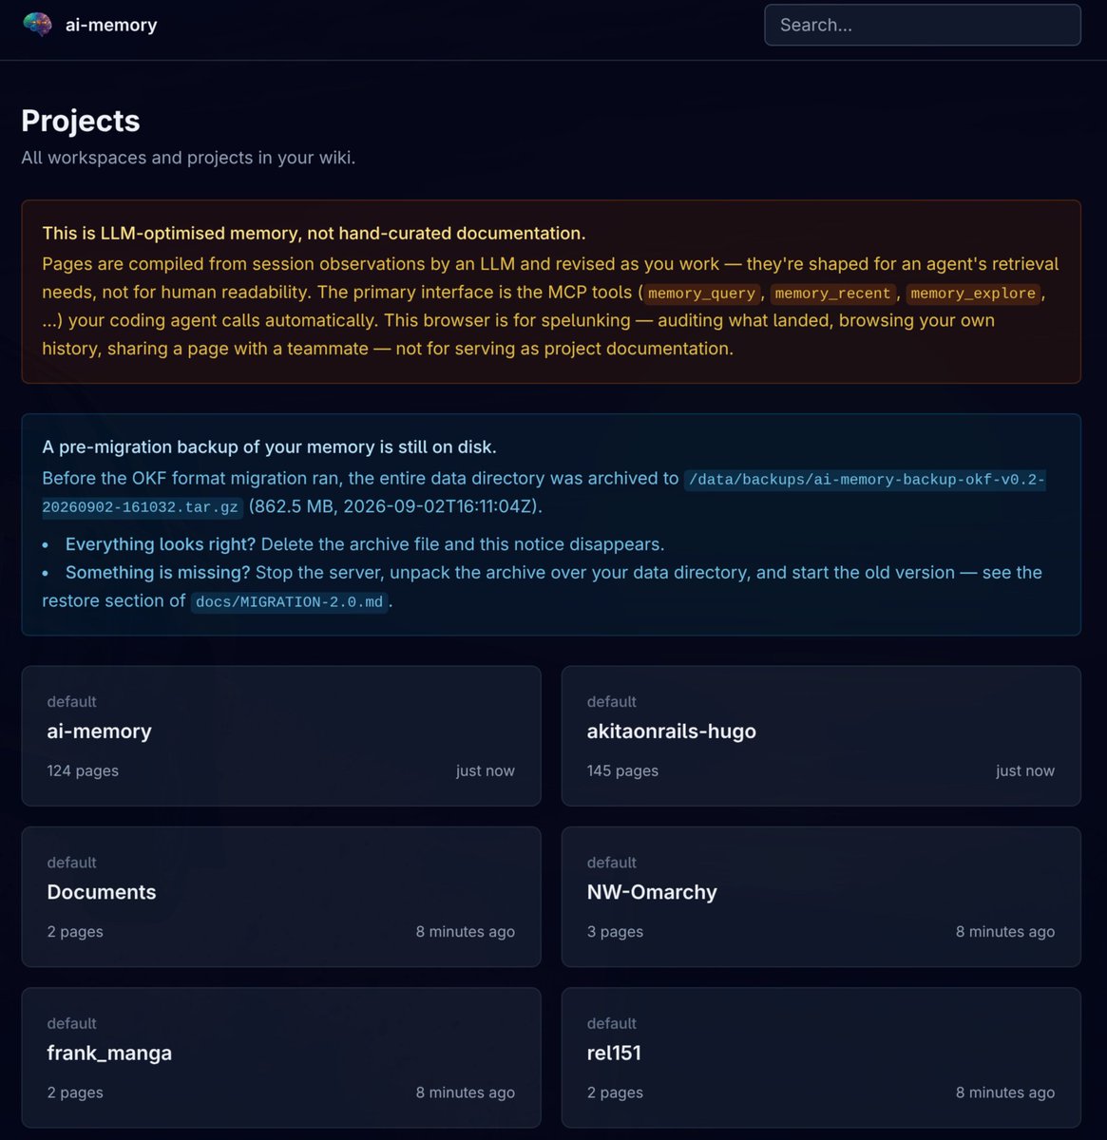Click the Projects page heading
The height and width of the screenshot is (1140, 1107).
point(81,121)
